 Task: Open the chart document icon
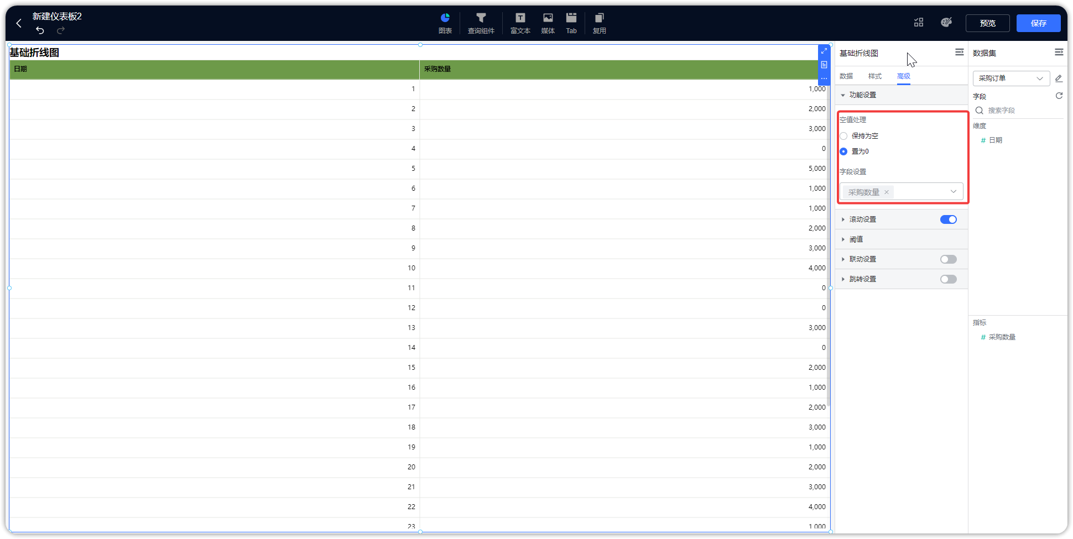(824, 65)
